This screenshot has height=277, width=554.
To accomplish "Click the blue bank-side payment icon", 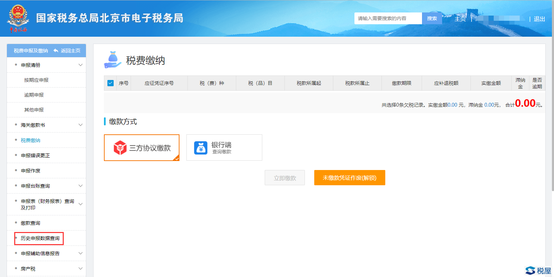I will 201,148.
